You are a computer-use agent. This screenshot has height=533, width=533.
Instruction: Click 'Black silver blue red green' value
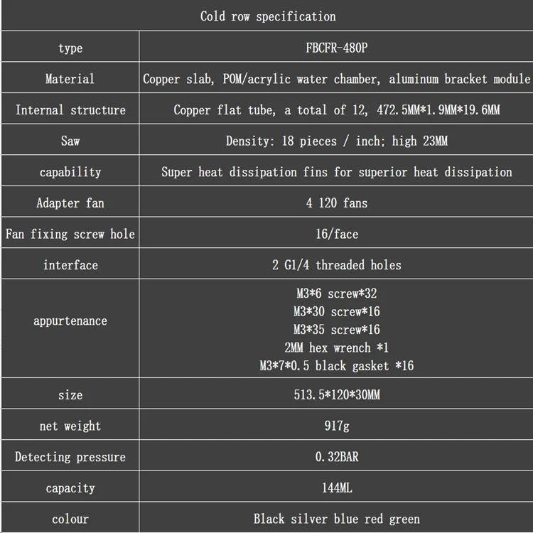coord(337,519)
